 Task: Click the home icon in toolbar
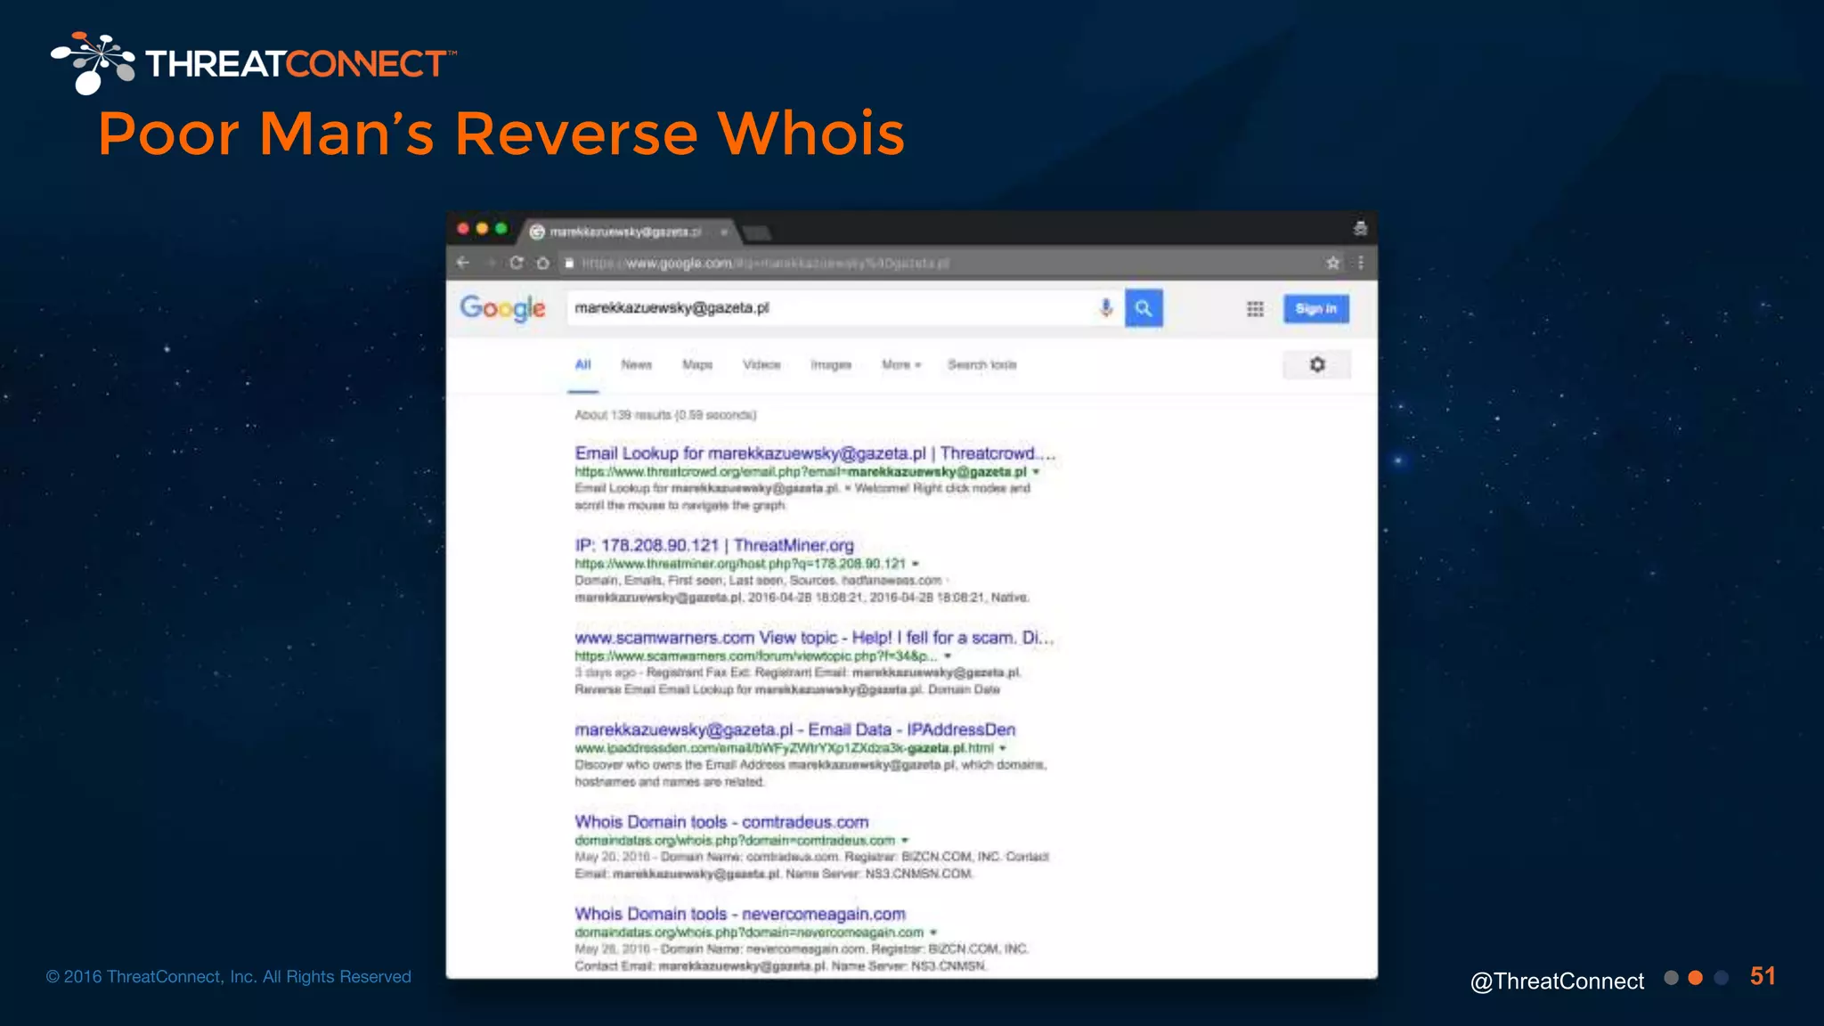coord(542,263)
